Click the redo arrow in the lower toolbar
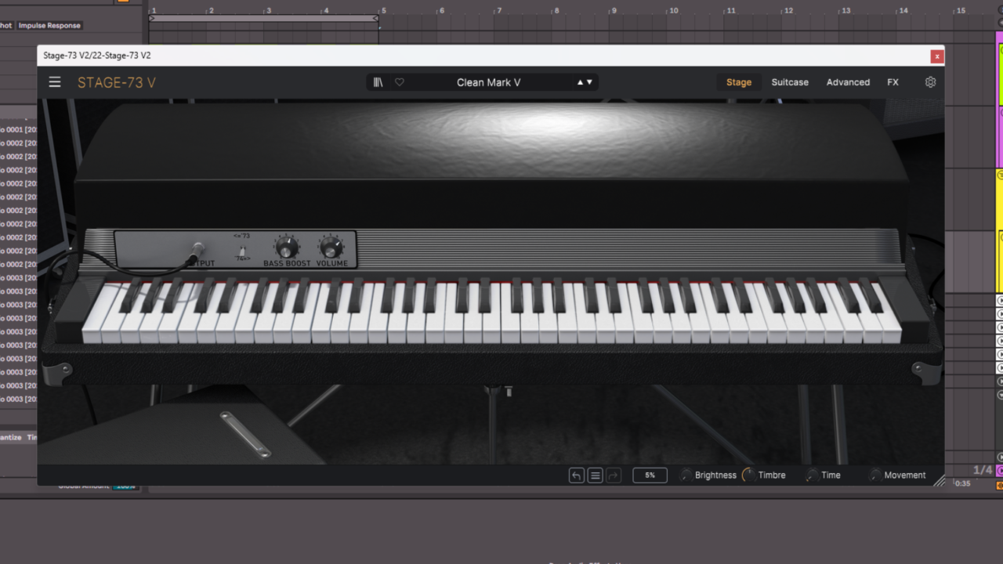Viewport: 1003px width, 564px height. 614,475
